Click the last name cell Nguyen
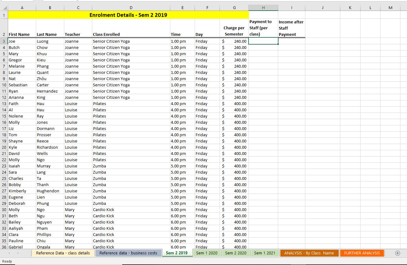Screen dimensions: 407x265 pyautogui.click(x=50, y=222)
